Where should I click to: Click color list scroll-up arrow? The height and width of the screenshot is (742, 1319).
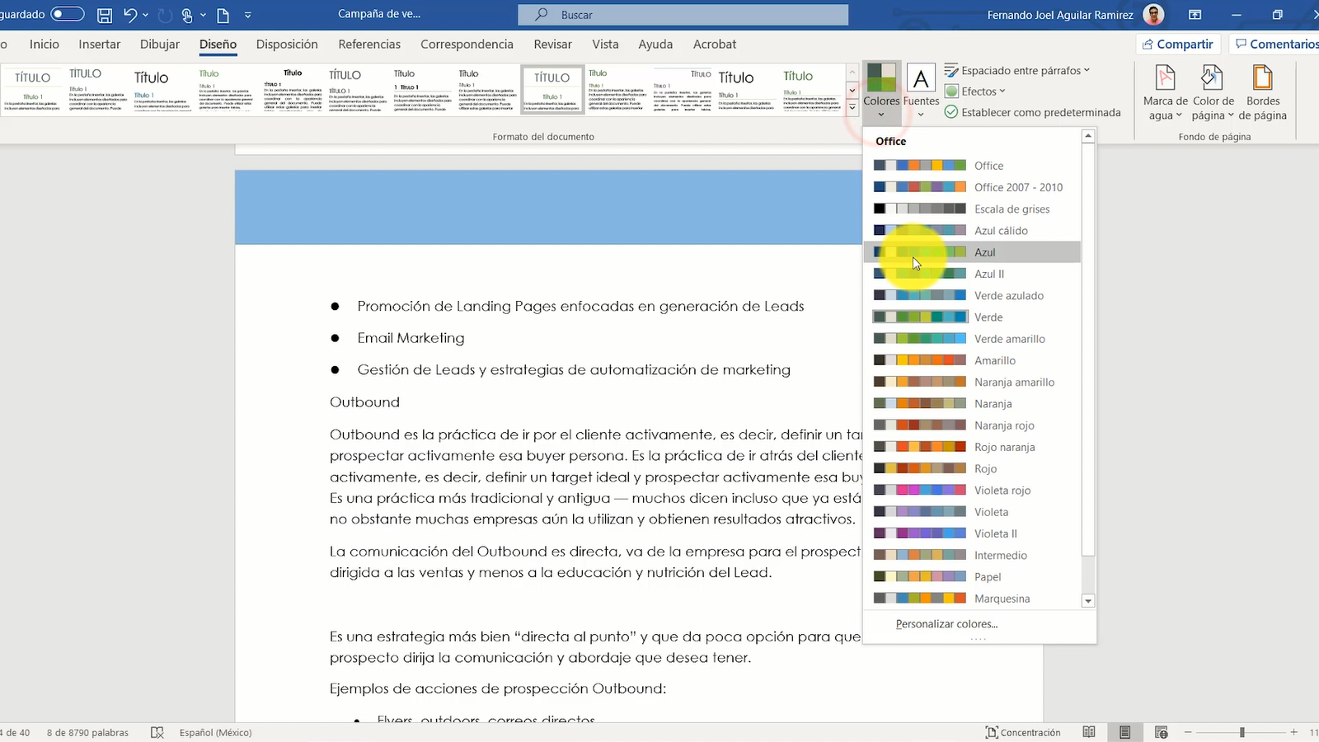tap(1088, 136)
